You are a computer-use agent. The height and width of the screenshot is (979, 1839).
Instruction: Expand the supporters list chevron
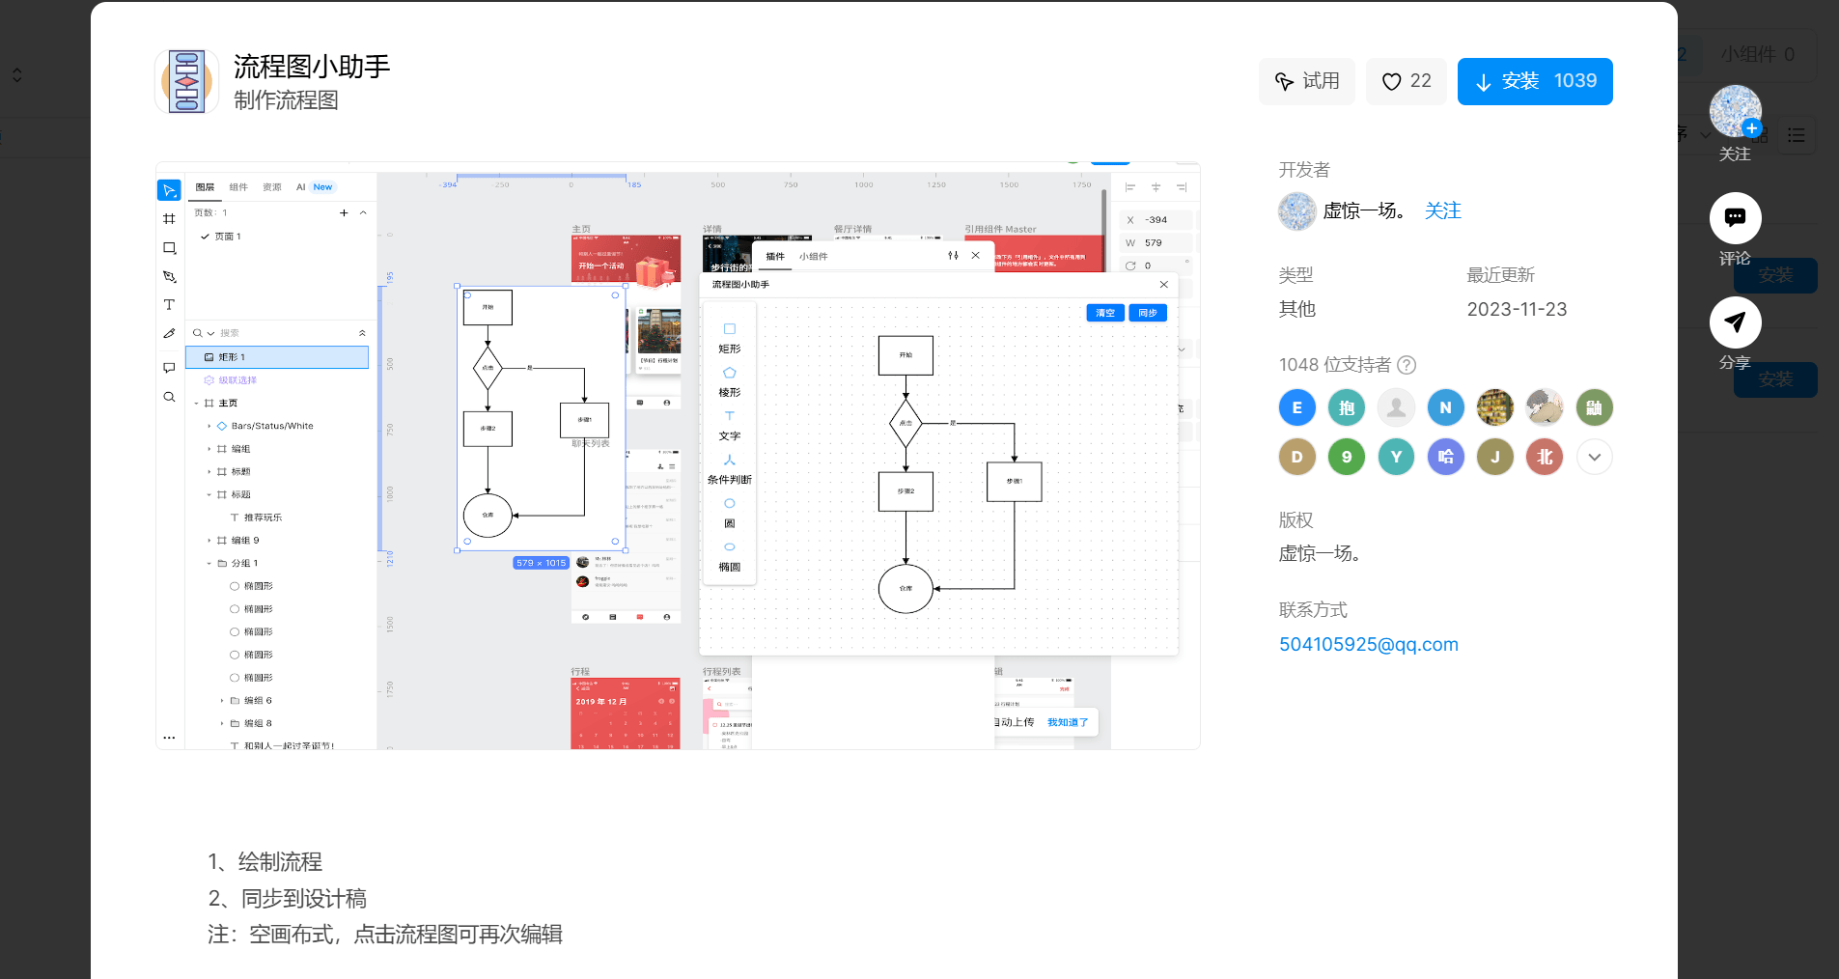(1594, 457)
